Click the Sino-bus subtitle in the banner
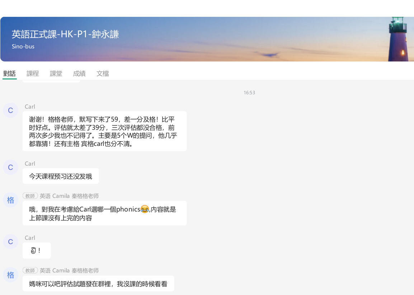This screenshot has width=414, height=295. click(23, 47)
